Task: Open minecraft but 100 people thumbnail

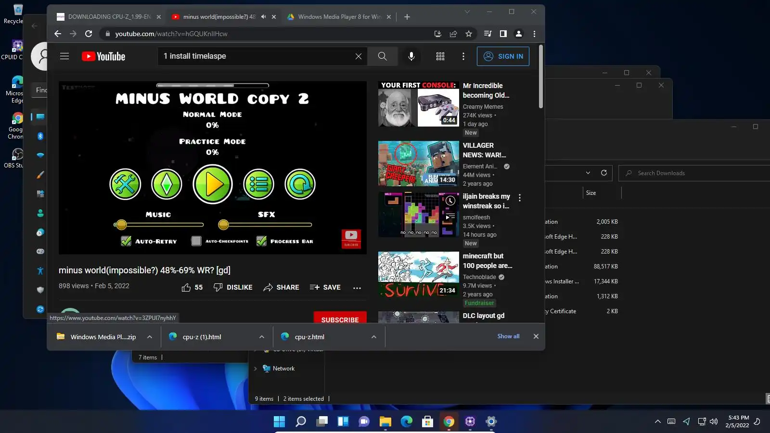Action: pos(419,274)
